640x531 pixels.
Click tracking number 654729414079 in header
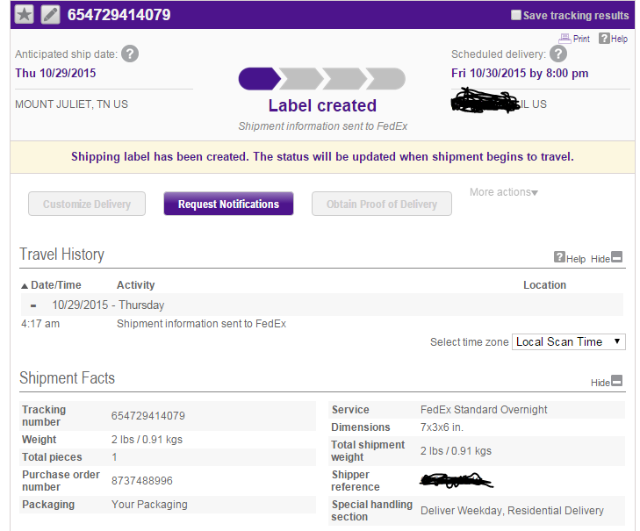tap(119, 15)
